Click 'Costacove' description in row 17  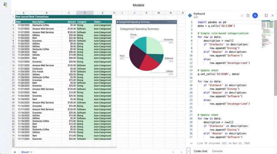tap(38, 69)
